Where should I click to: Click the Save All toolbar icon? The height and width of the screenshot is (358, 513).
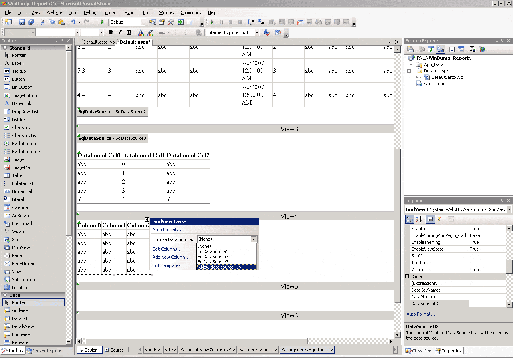click(31, 22)
